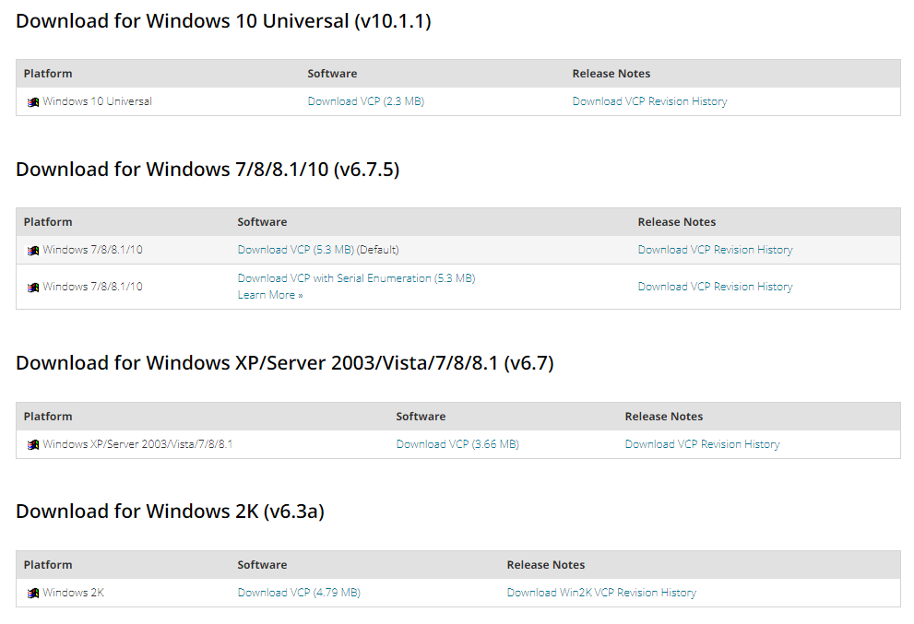The image size is (914, 624).
Task: Select the 'Windows 2K' platform cell
Action: point(74,593)
